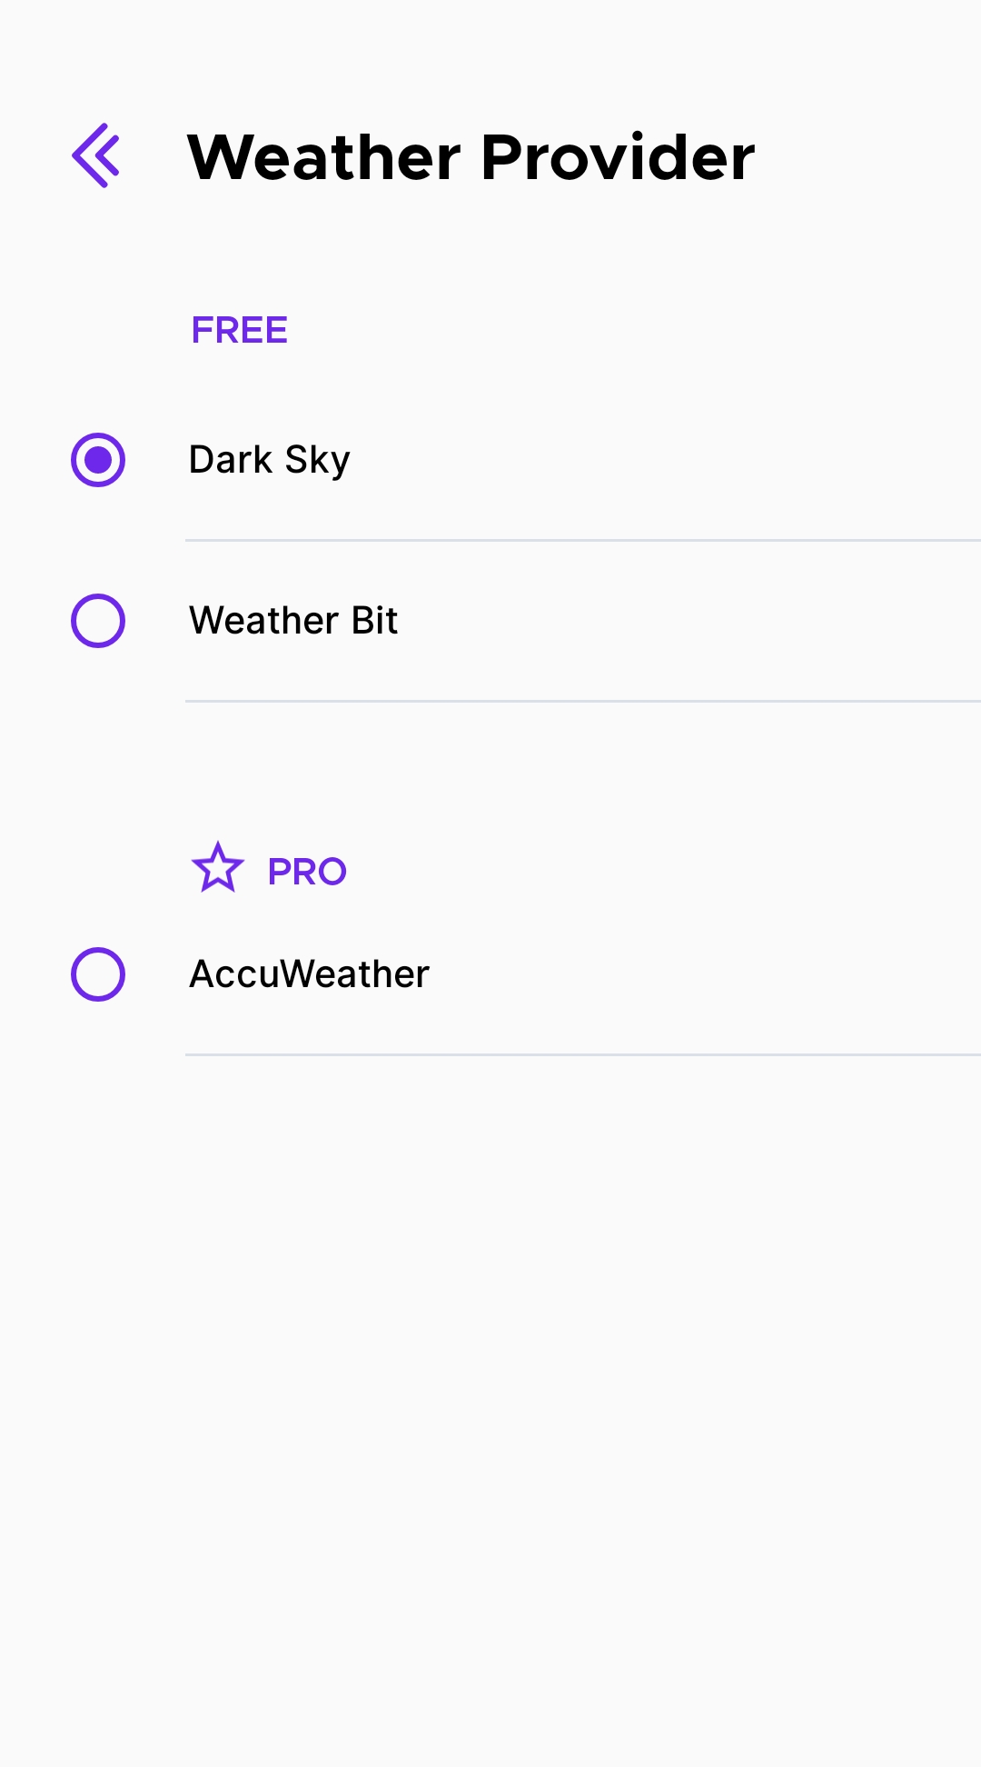Select the Dark Sky radio button

tap(98, 460)
